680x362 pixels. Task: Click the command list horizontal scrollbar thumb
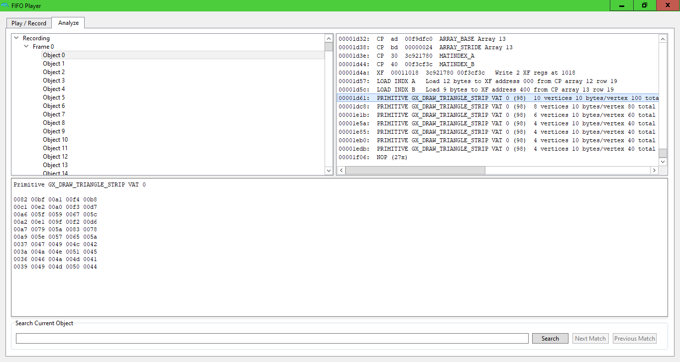(x=415, y=171)
